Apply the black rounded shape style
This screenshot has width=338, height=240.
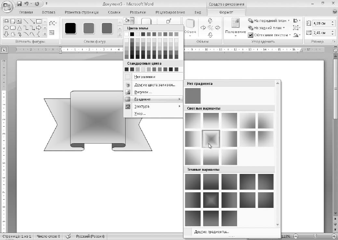click(x=71, y=28)
